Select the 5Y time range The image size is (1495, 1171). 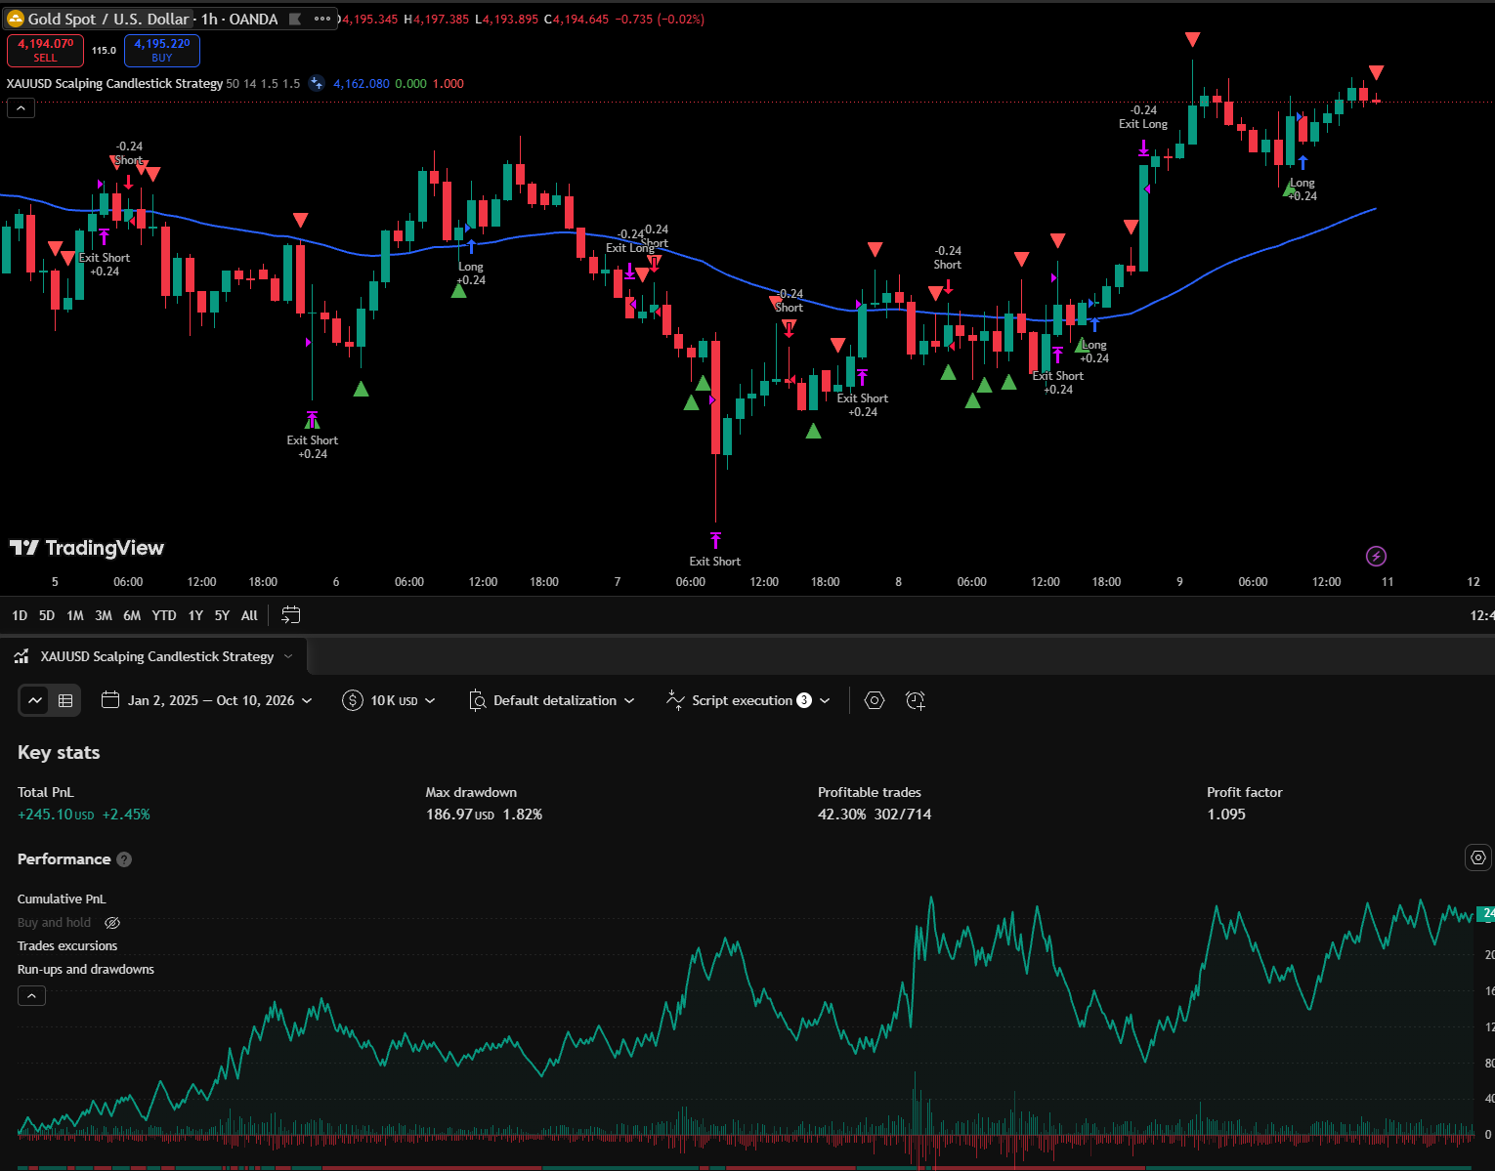pyautogui.click(x=222, y=615)
